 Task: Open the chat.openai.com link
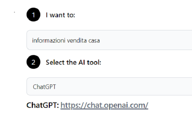104,105
